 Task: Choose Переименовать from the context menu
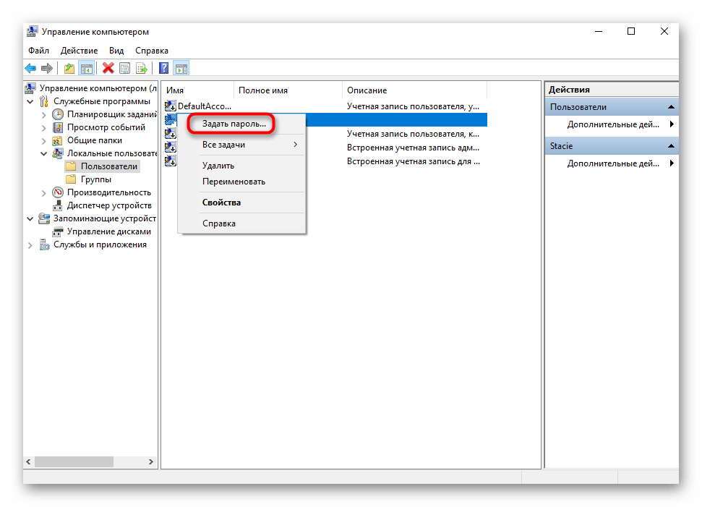pos(234,182)
